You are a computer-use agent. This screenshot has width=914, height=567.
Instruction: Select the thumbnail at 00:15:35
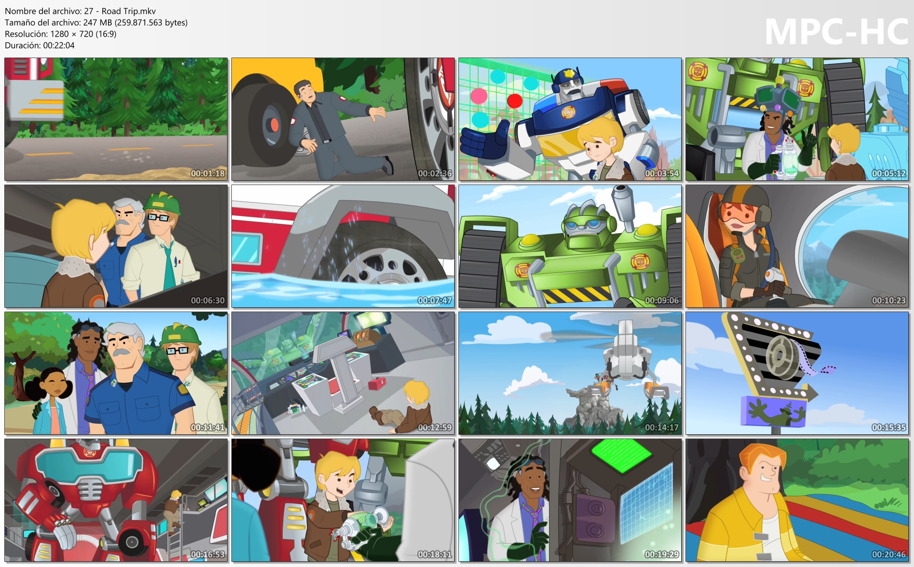[797, 373]
